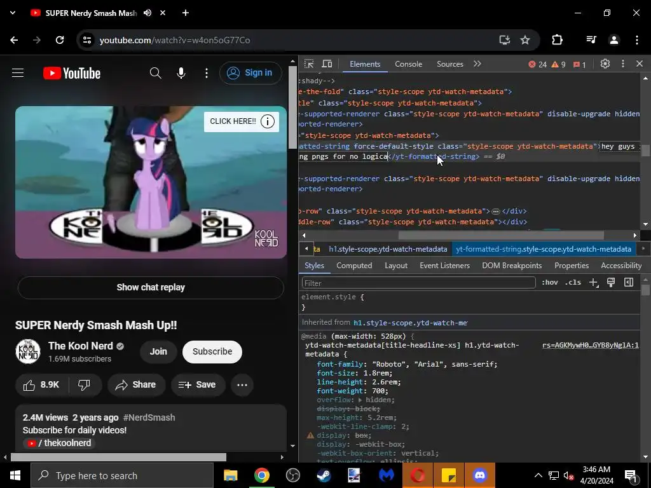Toggle the rendering emulations paintbrush icon
The height and width of the screenshot is (488, 651).
click(x=611, y=283)
